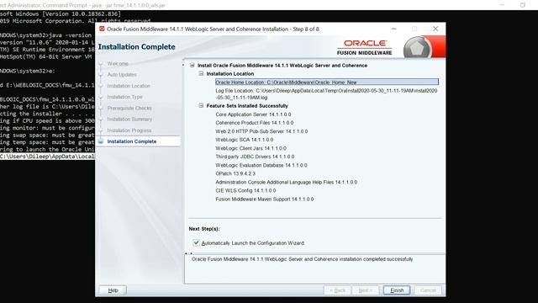The height and width of the screenshot is (303, 538).
Task: Click the java -version line in Command Prompt
Action: 47,35
